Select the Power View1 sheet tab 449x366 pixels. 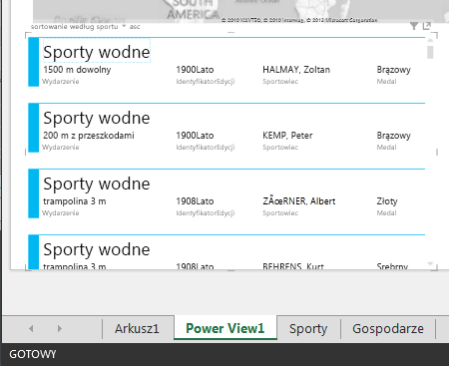pyautogui.click(x=225, y=328)
